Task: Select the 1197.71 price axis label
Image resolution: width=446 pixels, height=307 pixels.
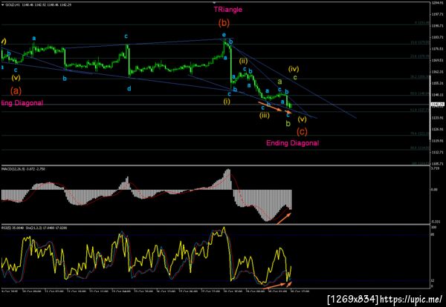Action: coord(438,13)
